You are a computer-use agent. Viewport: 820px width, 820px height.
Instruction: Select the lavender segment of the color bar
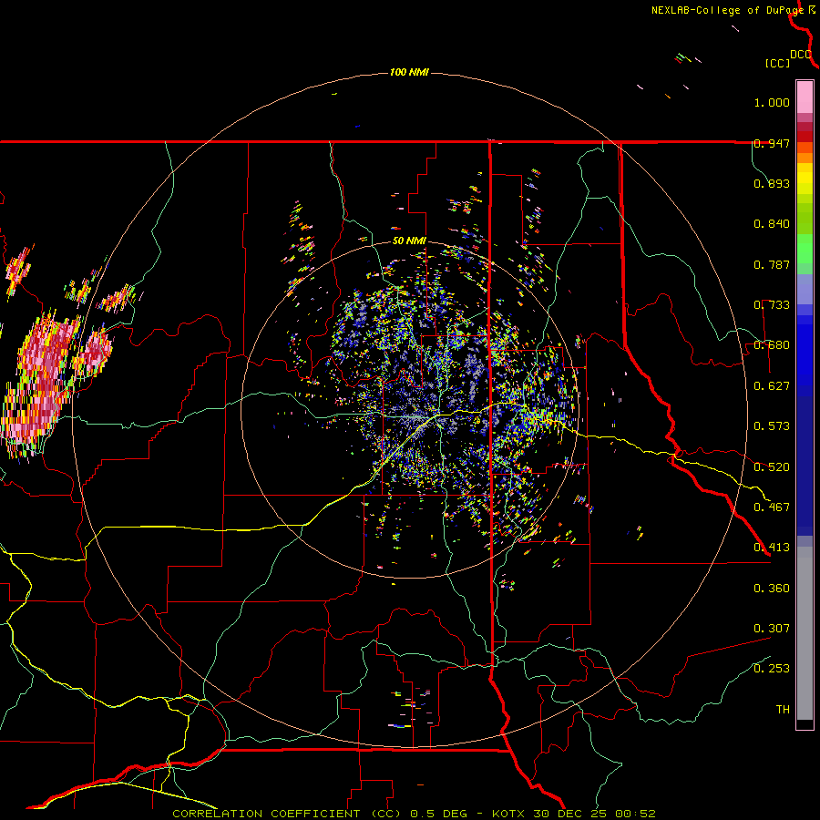pyautogui.click(x=805, y=289)
